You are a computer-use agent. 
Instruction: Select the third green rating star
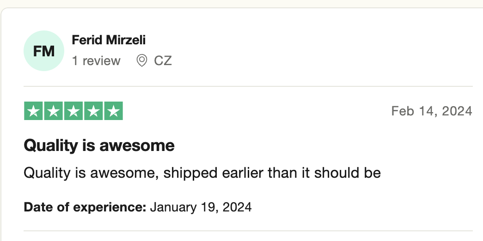[x=73, y=111]
